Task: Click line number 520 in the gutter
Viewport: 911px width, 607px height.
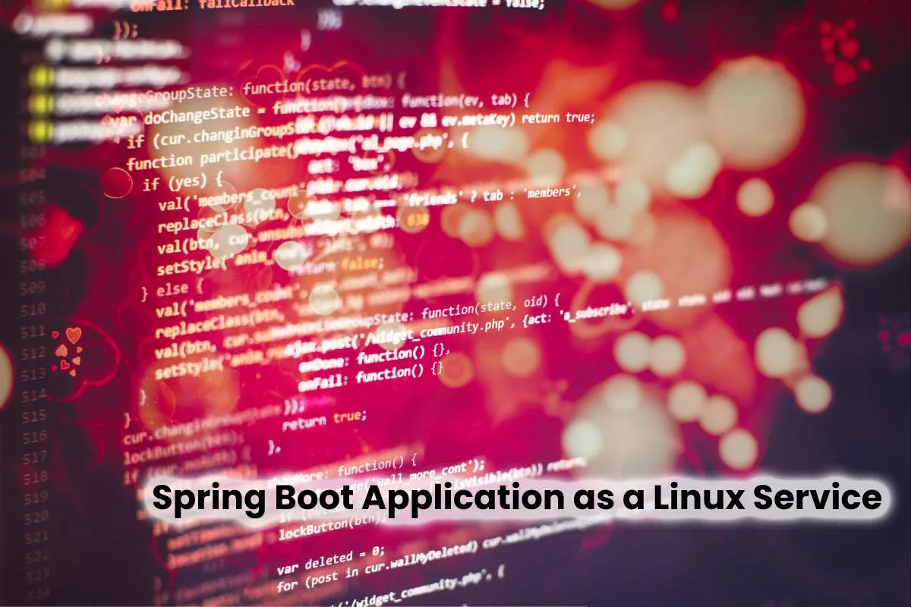Action: (35, 518)
